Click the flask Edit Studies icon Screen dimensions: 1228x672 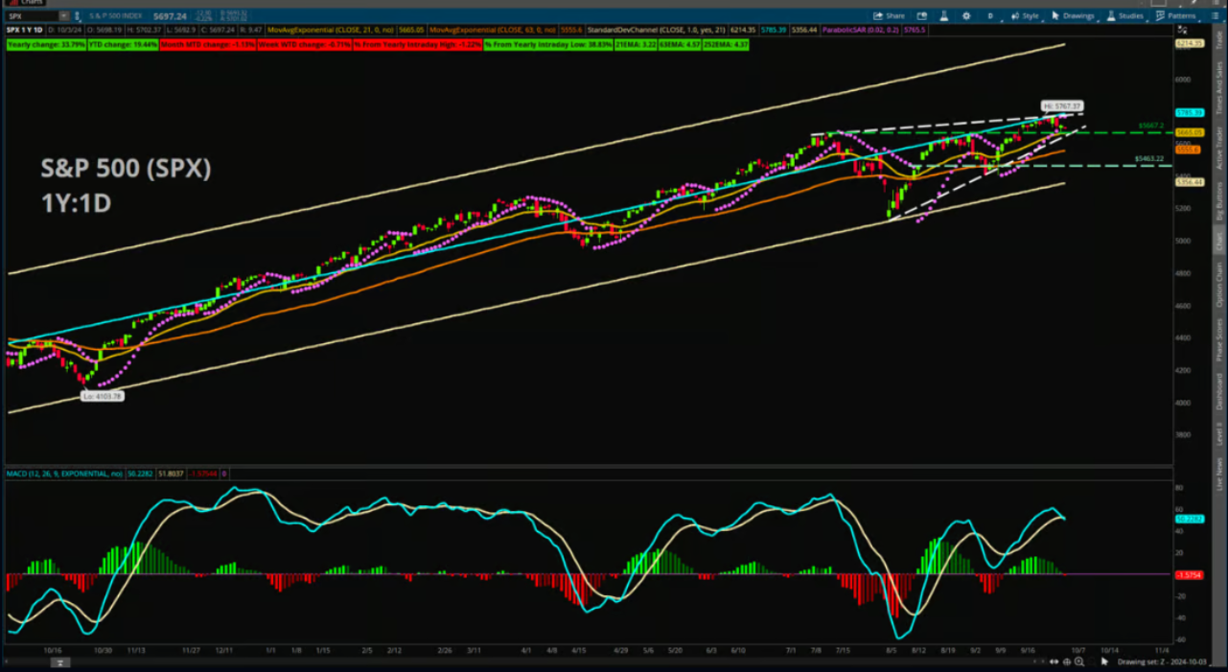(x=943, y=16)
